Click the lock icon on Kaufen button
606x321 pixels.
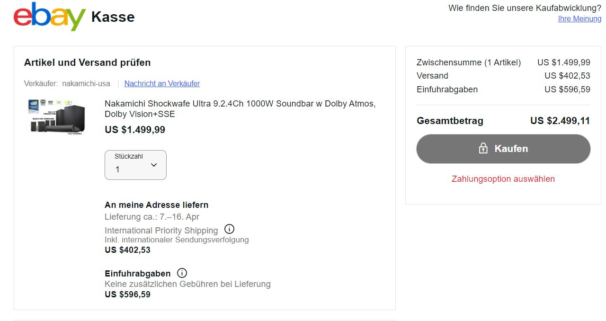click(x=483, y=149)
